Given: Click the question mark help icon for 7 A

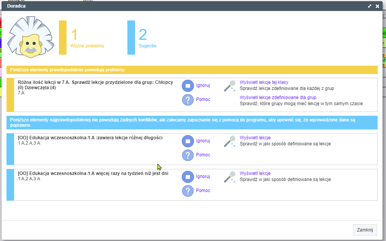Looking at the screenshot, I should [x=188, y=100].
